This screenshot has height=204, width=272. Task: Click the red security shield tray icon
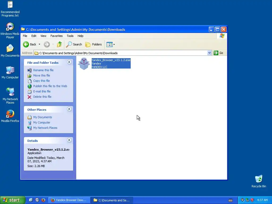pos(252,200)
